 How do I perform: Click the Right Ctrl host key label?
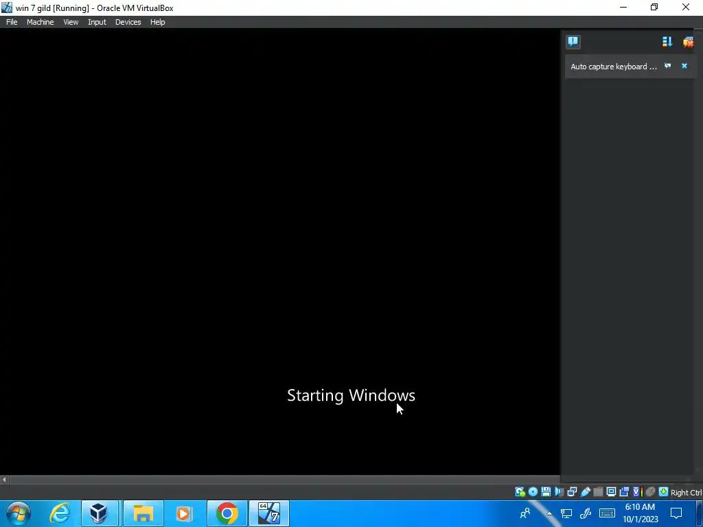coord(686,493)
